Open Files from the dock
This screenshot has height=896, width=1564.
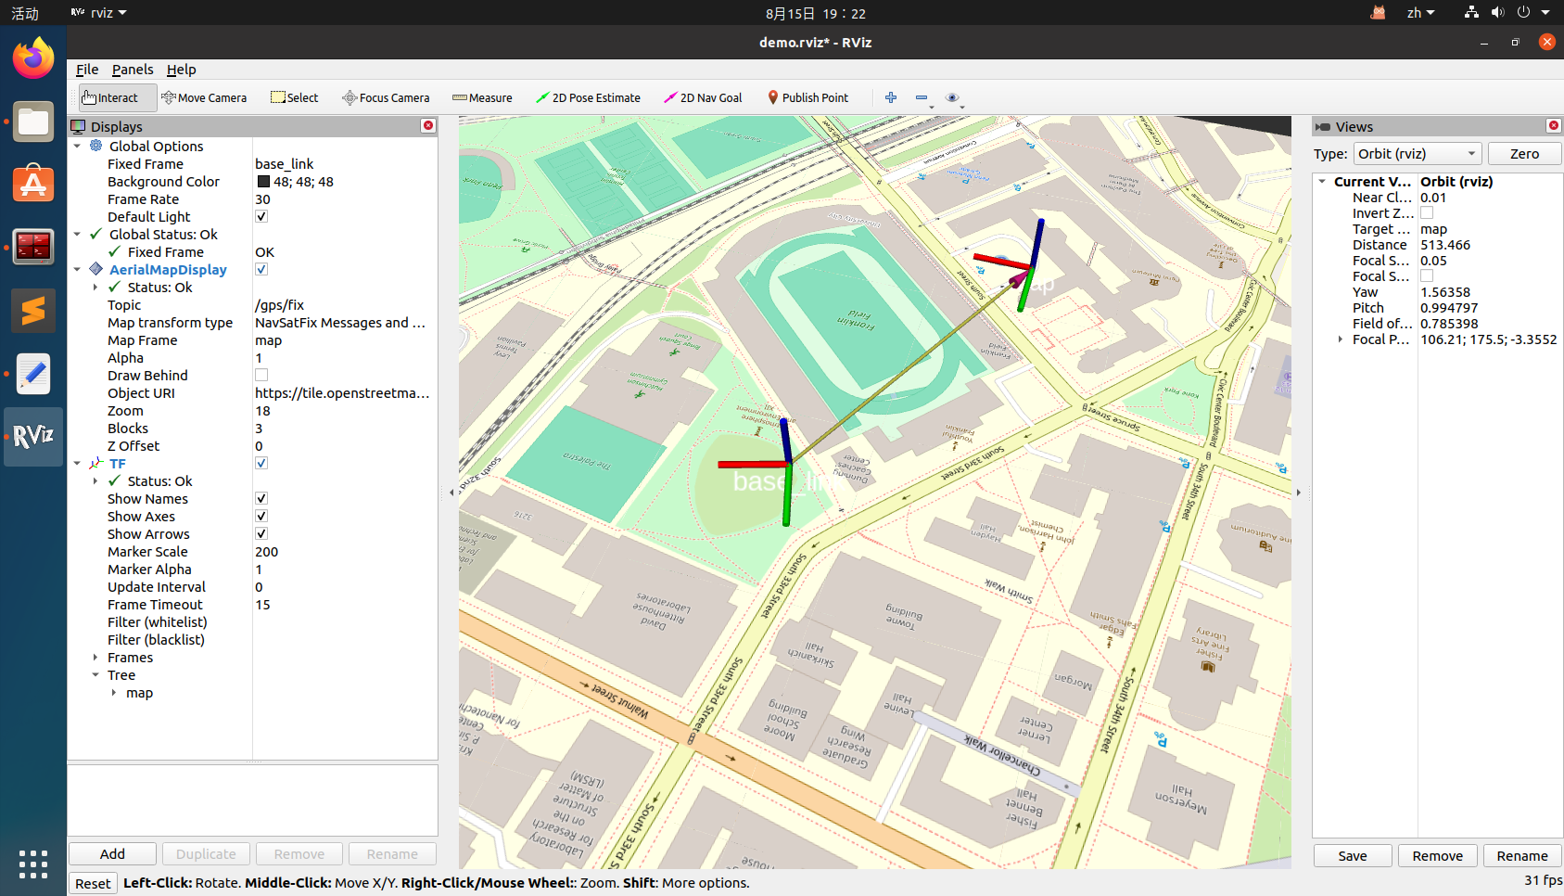pos(33,122)
